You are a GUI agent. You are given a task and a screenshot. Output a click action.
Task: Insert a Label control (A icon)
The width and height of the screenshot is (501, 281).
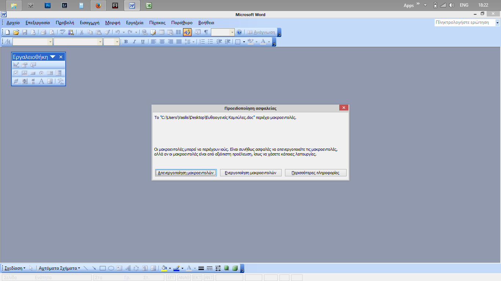(41, 81)
